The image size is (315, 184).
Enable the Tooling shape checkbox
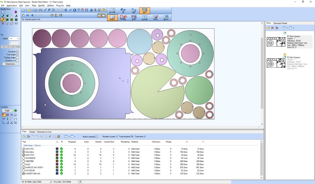17,58
